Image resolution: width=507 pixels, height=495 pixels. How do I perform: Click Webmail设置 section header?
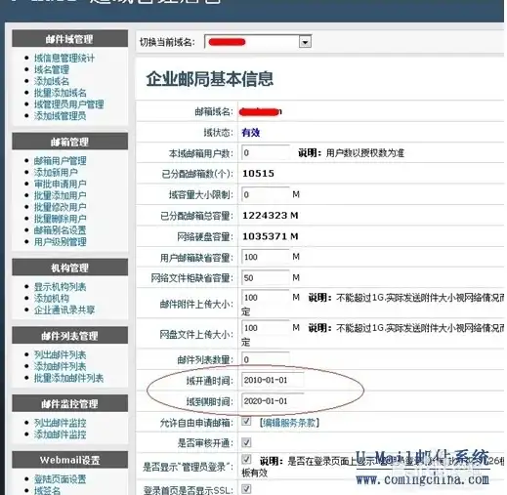tap(69, 460)
